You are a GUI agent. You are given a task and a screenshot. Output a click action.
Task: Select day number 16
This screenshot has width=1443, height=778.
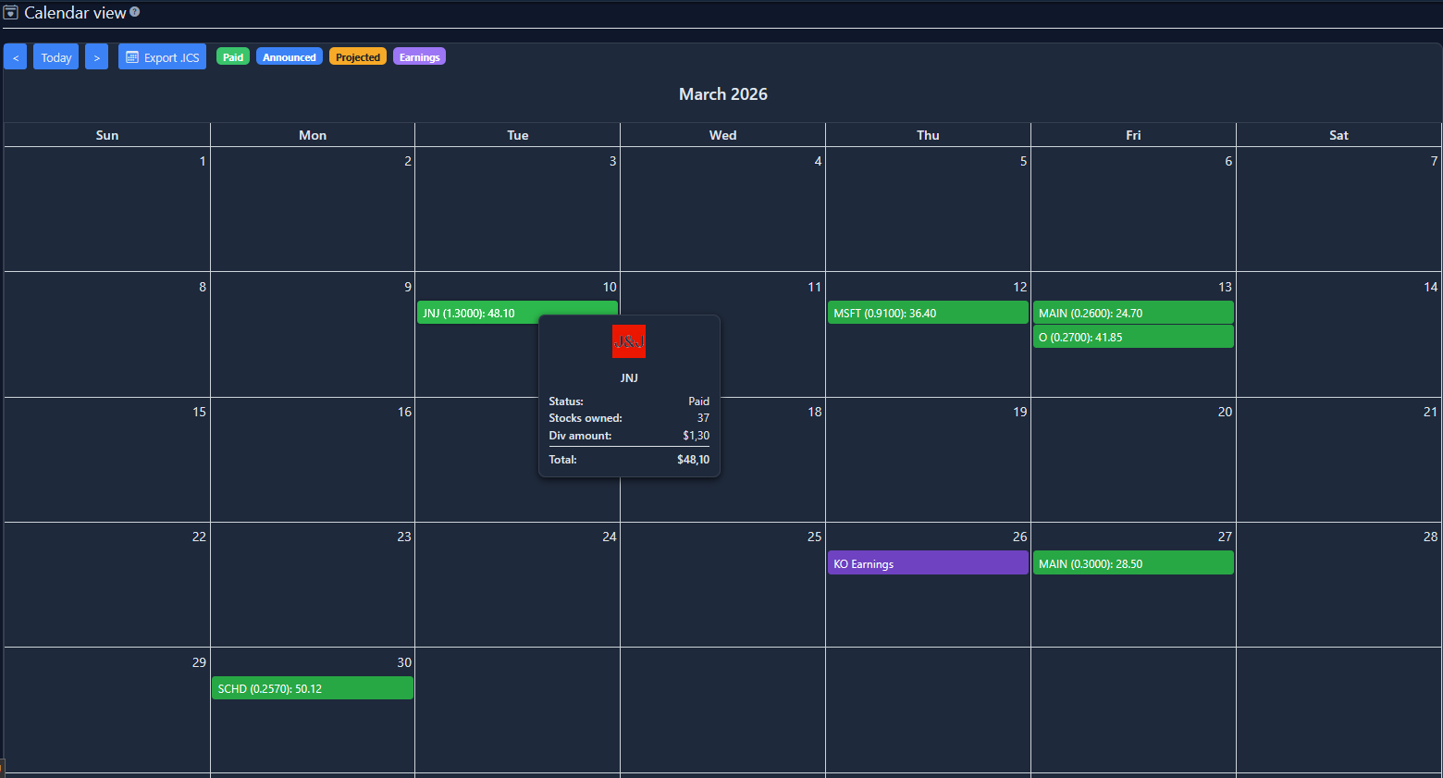[x=404, y=412]
